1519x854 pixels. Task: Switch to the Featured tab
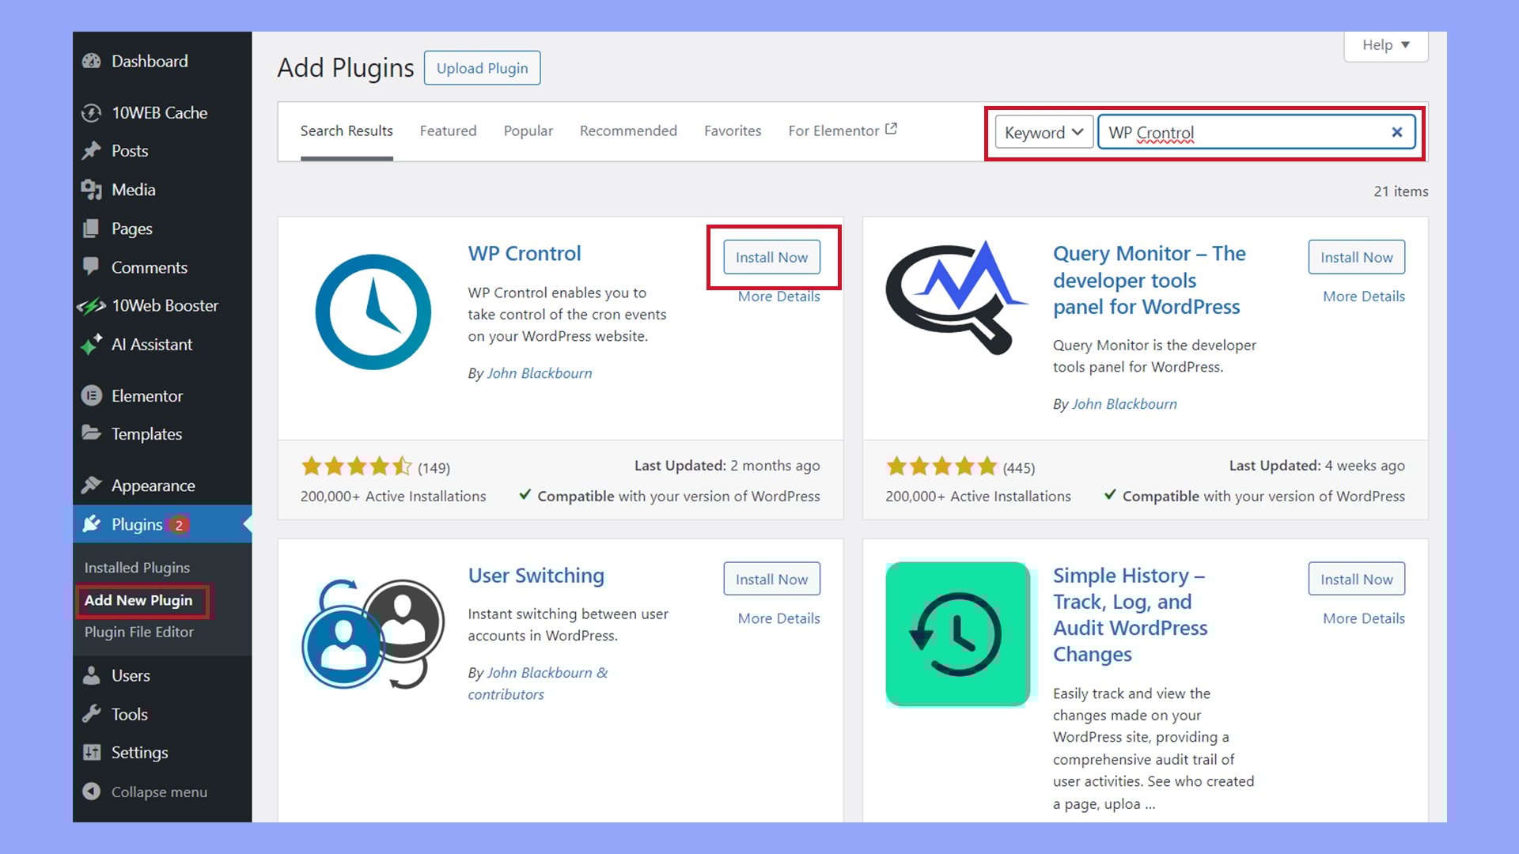click(448, 130)
